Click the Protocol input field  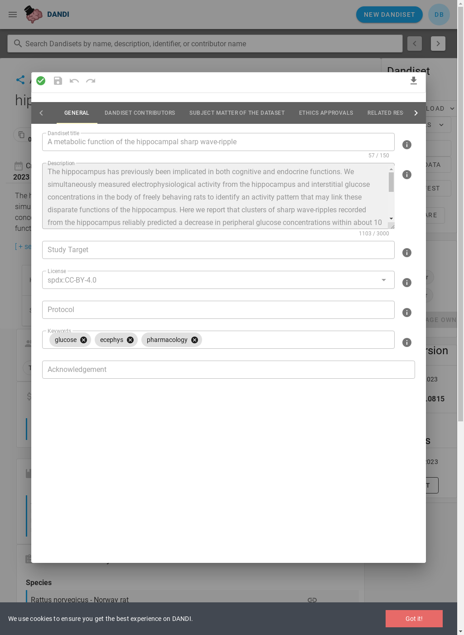(x=218, y=310)
